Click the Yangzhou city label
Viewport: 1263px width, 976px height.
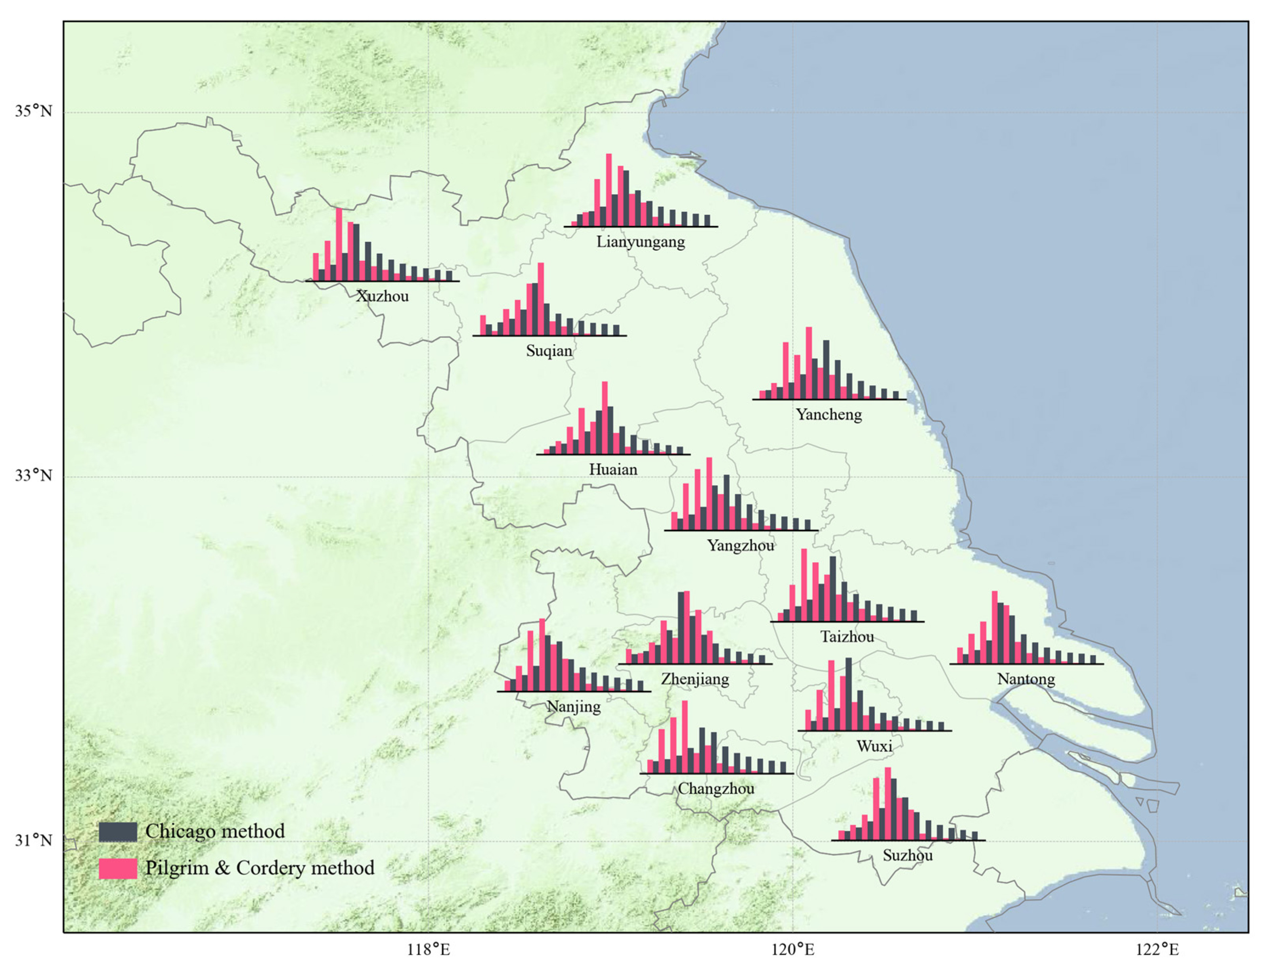tap(740, 545)
